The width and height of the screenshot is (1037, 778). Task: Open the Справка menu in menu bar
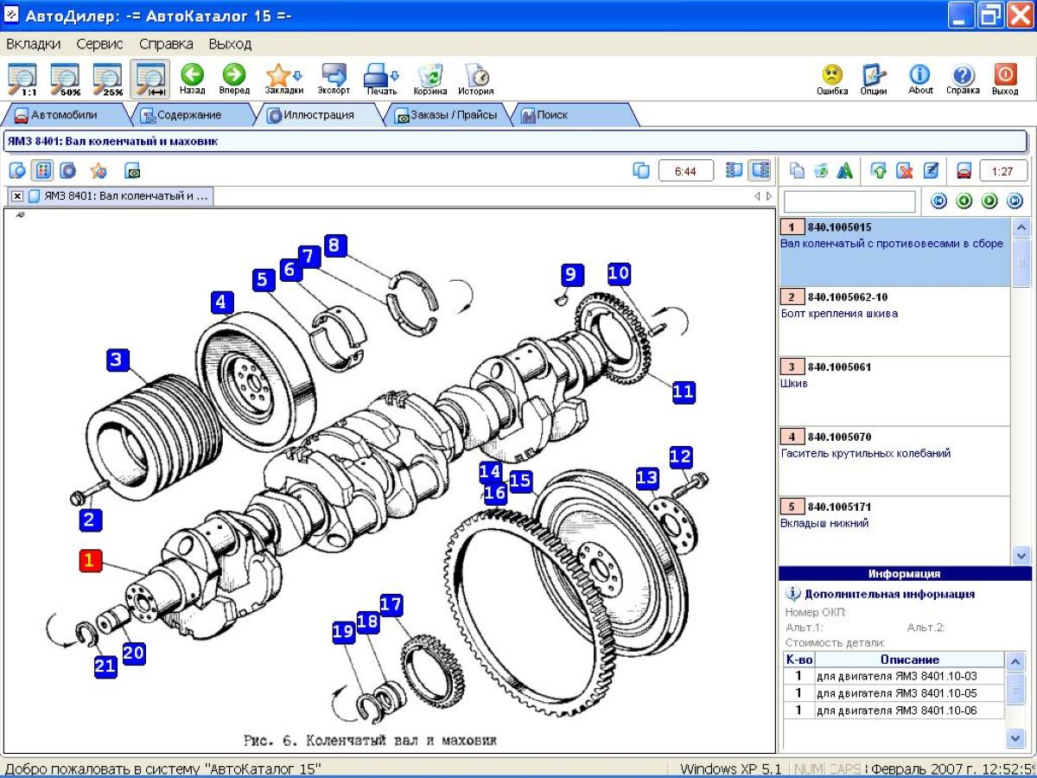tap(166, 43)
